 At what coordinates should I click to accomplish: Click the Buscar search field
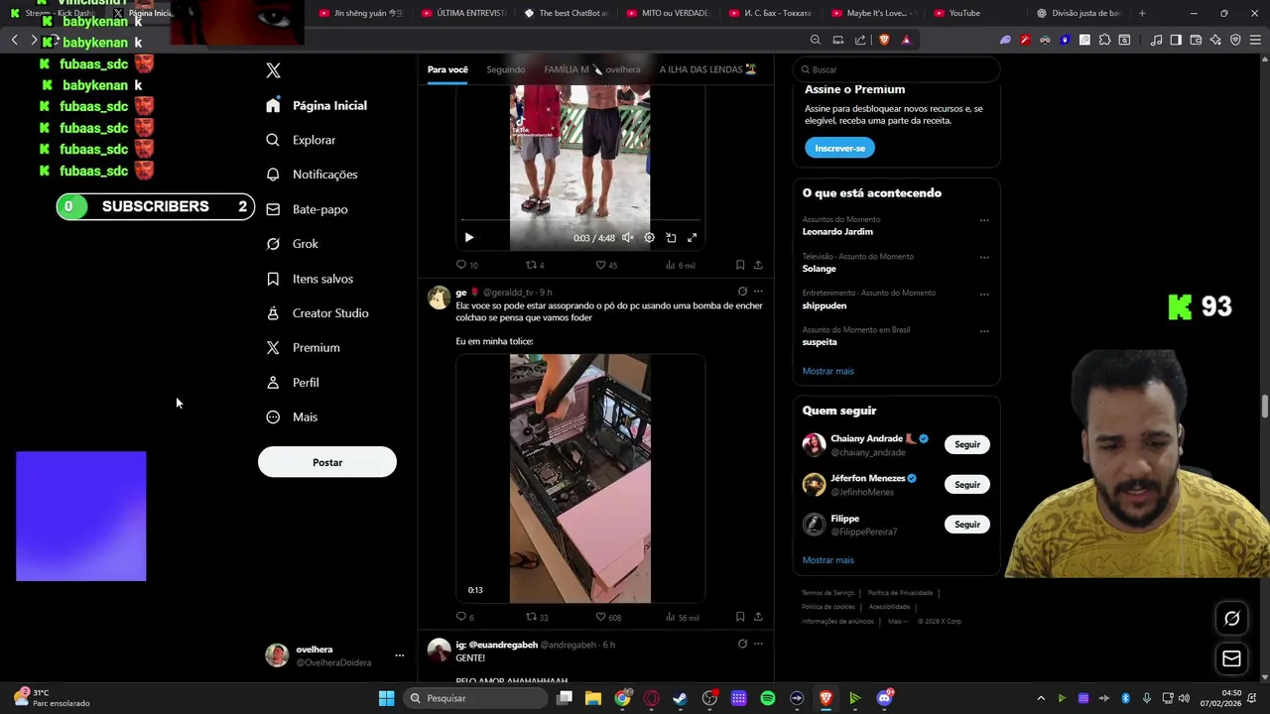point(896,69)
